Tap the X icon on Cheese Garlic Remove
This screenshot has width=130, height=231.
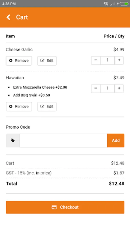point(11,61)
